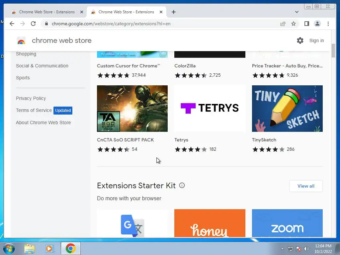Expand the tab search chevron
The width and height of the screenshot is (340, 255).
(x=297, y=12)
